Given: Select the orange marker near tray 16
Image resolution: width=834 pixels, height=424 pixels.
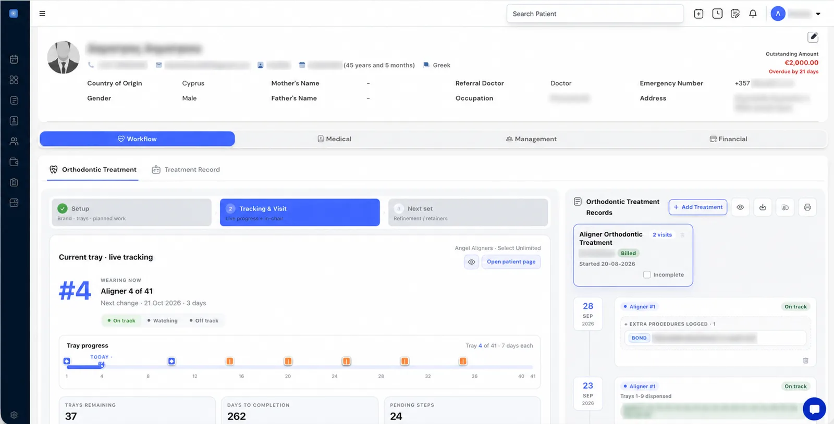Looking at the screenshot, I should click(229, 361).
